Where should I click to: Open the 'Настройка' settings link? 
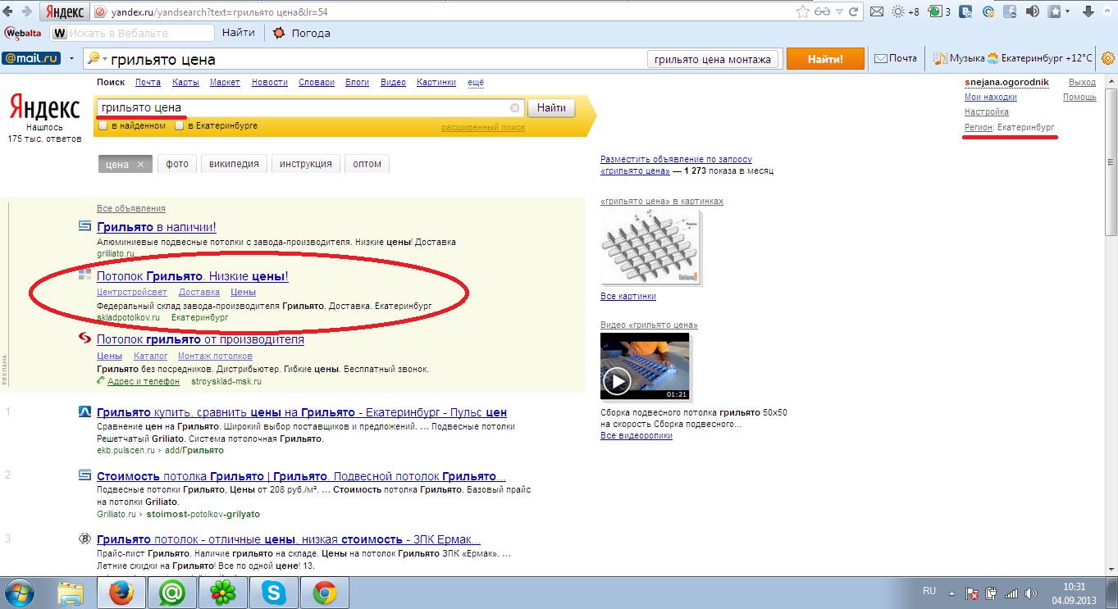click(x=987, y=111)
